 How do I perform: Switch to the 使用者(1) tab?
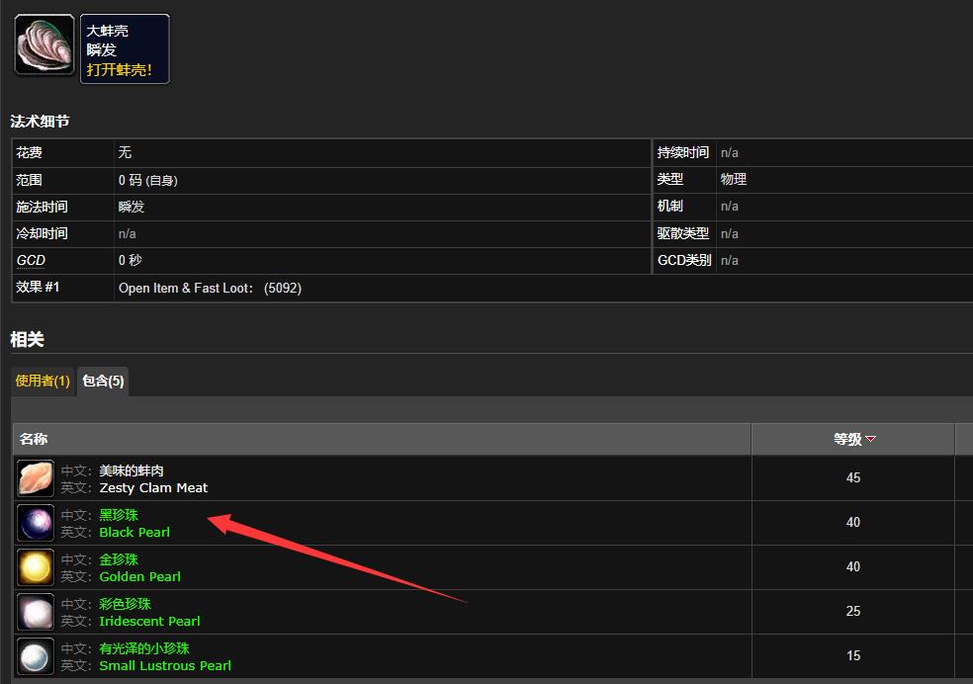pyautogui.click(x=43, y=381)
